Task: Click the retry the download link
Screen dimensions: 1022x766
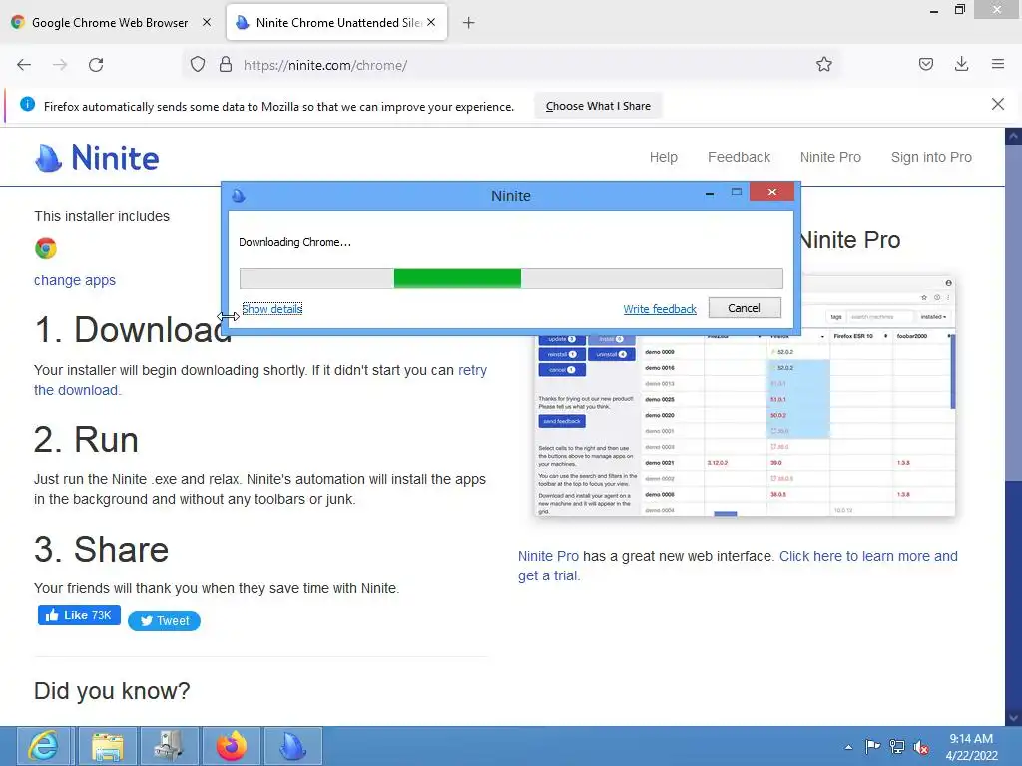Action: pyautogui.click(x=472, y=370)
